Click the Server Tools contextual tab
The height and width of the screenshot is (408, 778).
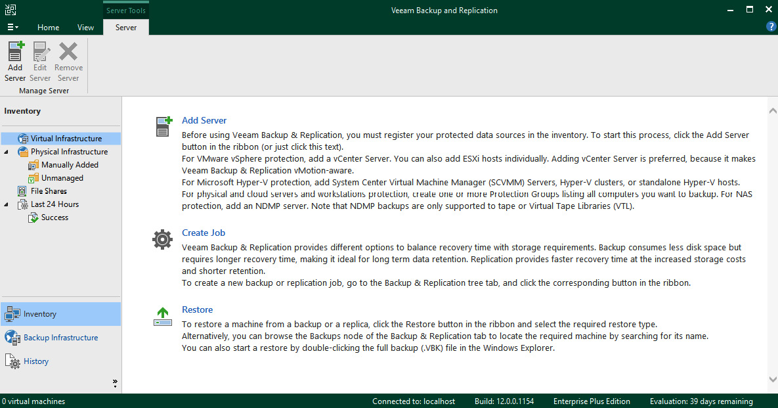click(126, 11)
